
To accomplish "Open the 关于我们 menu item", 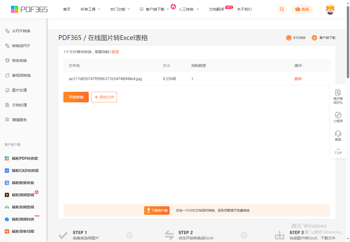I will click(x=244, y=9).
